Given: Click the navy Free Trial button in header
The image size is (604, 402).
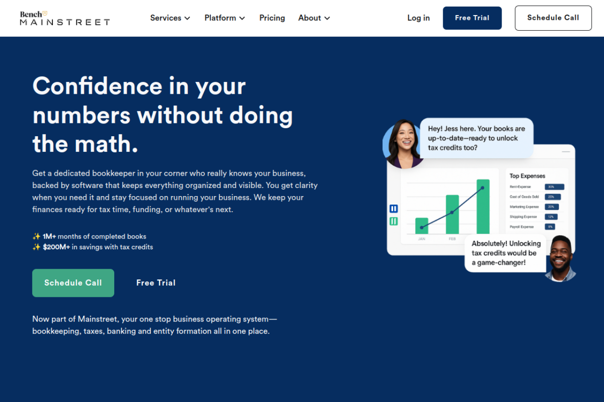Looking at the screenshot, I should (x=472, y=18).
